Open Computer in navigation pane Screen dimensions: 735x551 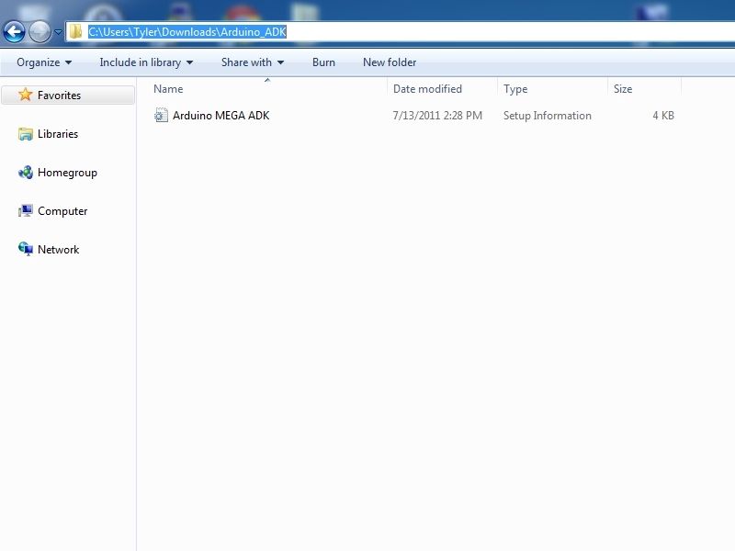point(62,211)
